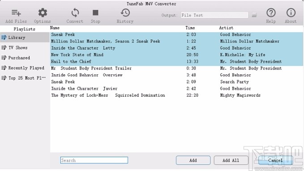Click the Output path field

[x=214, y=15]
